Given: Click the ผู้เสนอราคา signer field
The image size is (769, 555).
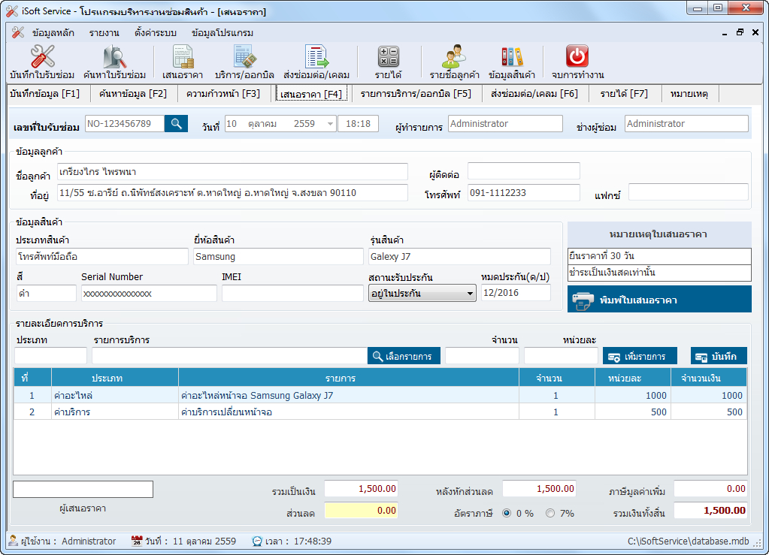Looking at the screenshot, I should (83, 490).
